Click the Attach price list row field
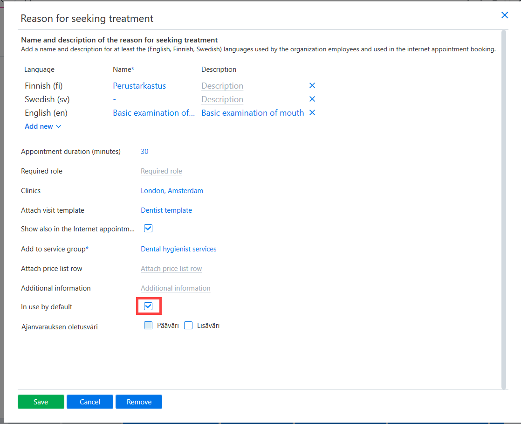The height and width of the screenshot is (424, 521). coord(171,269)
